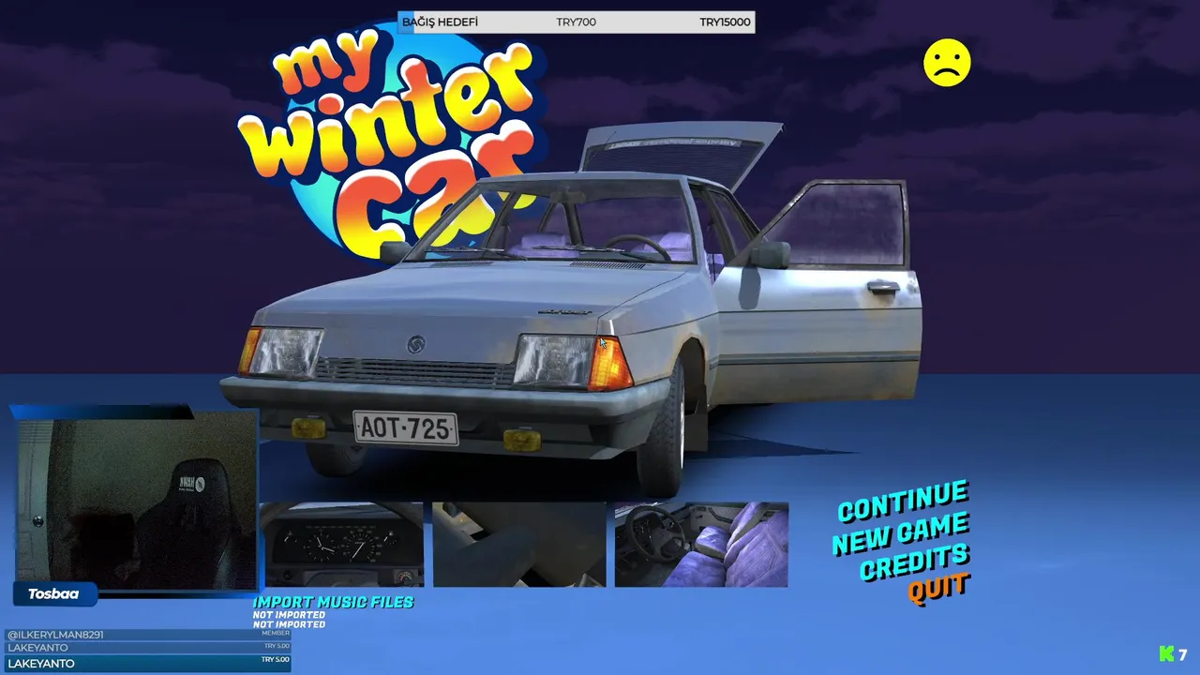Open the middle interior thumbnail

click(x=519, y=545)
